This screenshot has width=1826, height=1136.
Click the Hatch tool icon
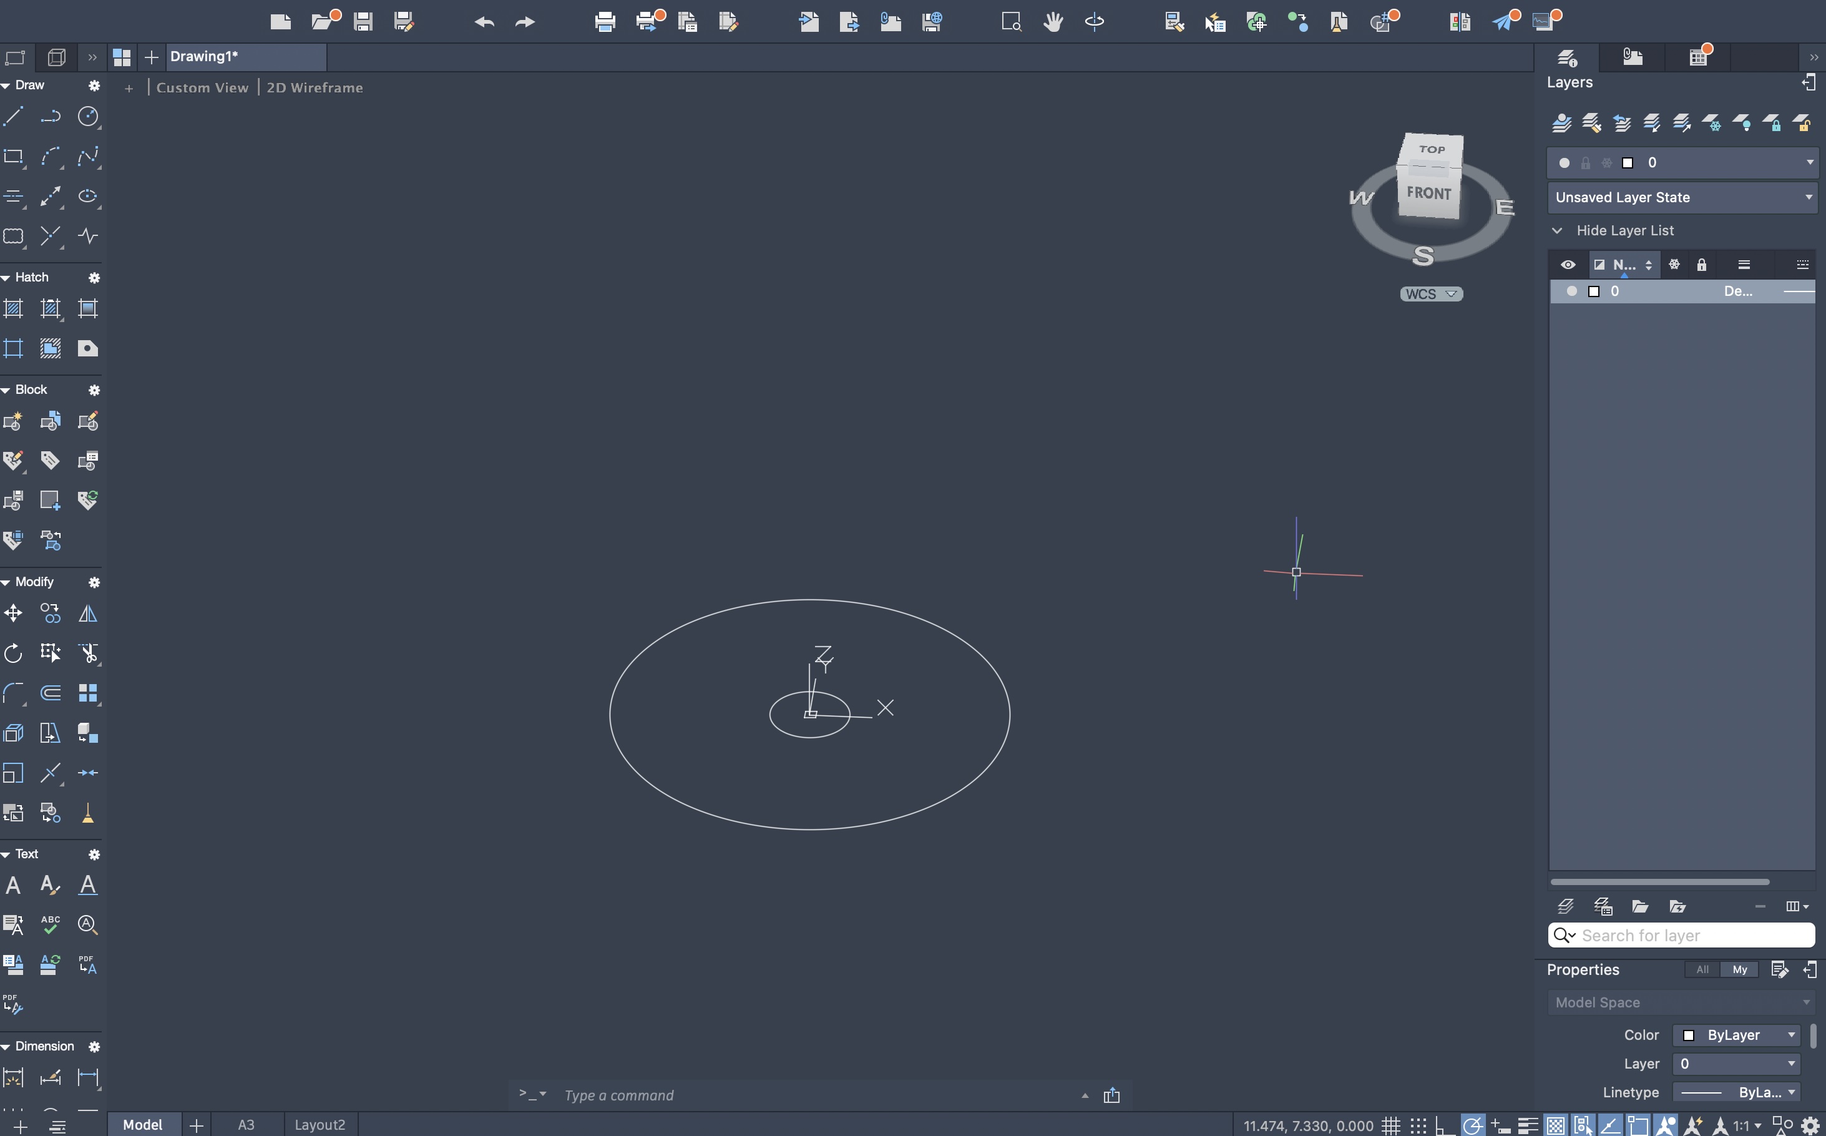[x=14, y=309]
